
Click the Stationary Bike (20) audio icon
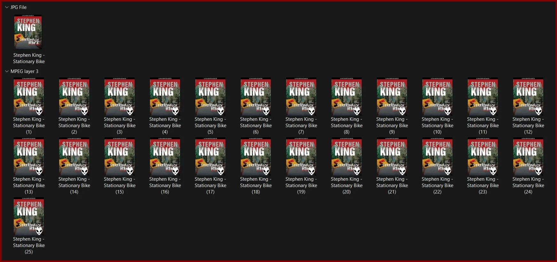point(347,156)
